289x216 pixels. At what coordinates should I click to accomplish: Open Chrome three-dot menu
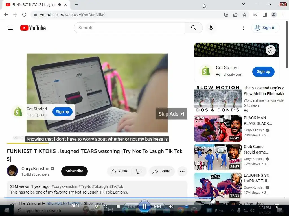tap(283, 15)
